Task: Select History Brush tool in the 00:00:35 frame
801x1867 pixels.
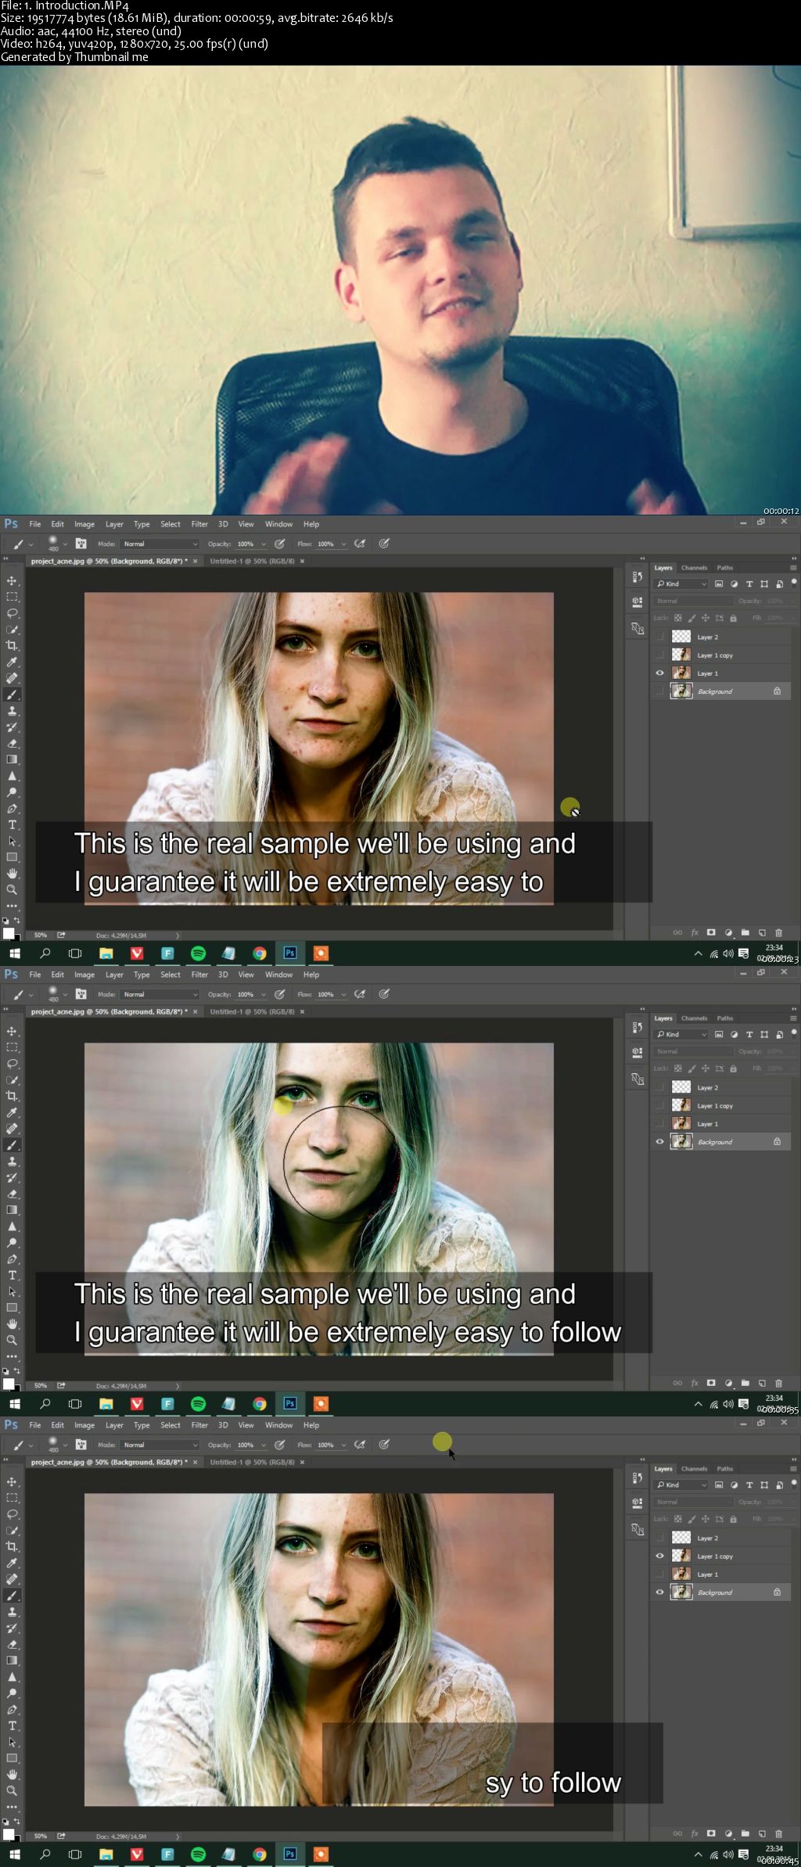Action: tap(12, 1178)
